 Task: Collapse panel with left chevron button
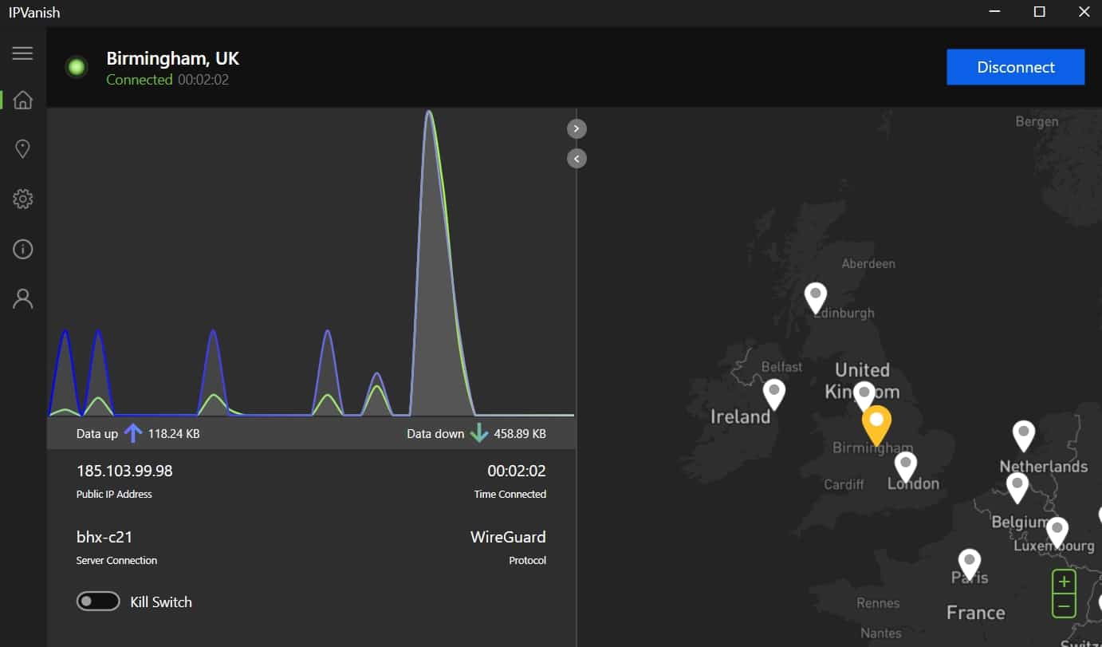click(577, 159)
